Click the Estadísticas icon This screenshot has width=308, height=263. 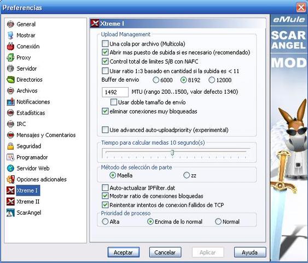(x=10, y=113)
